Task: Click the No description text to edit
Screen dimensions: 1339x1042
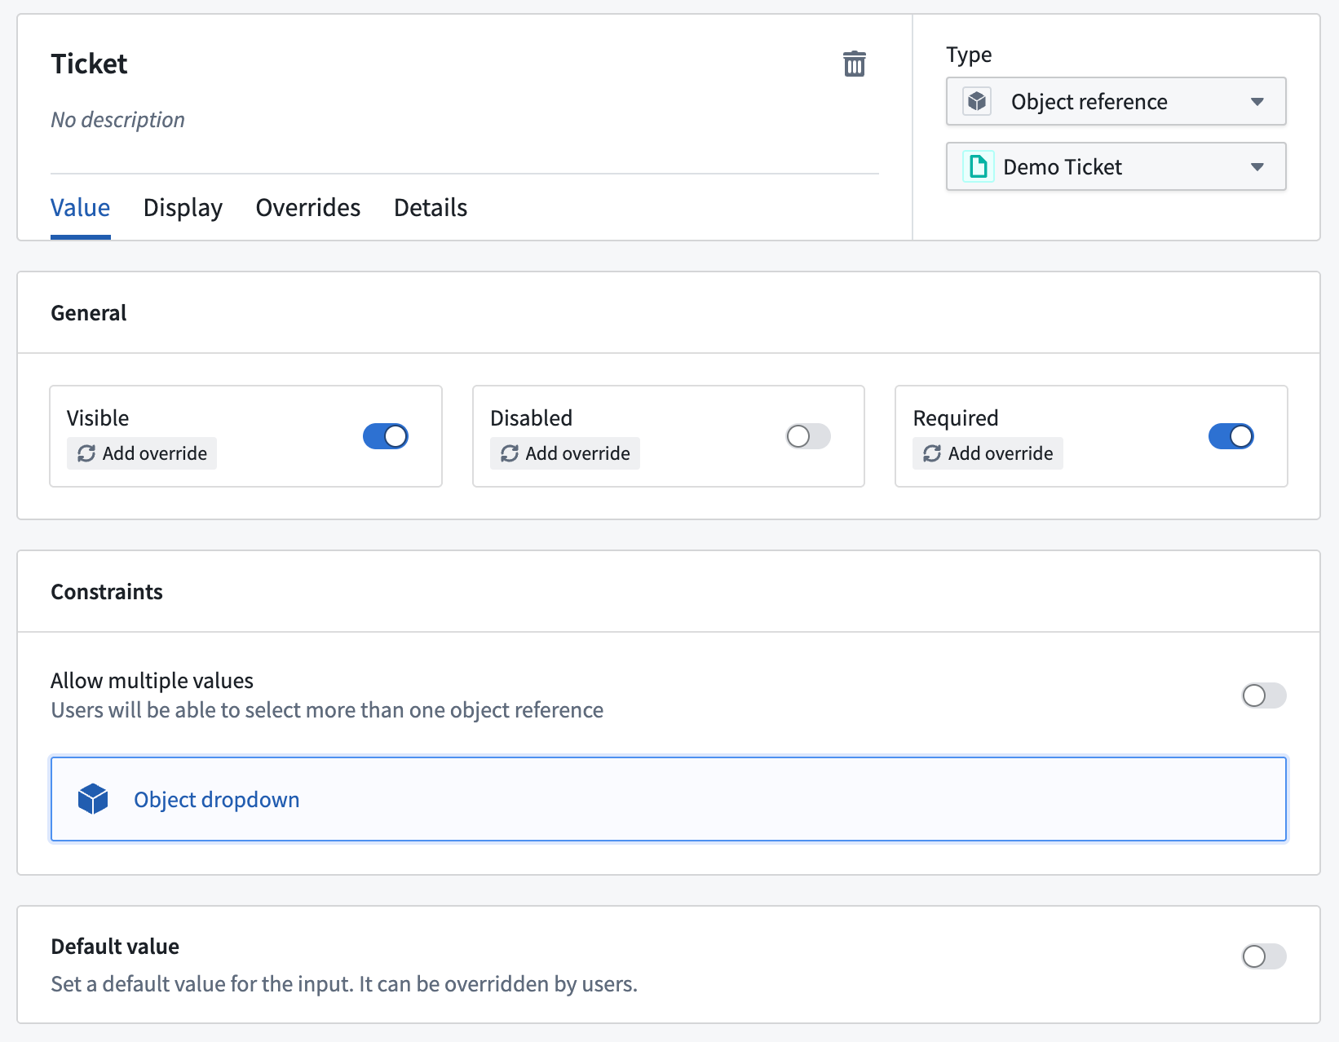Action: click(x=118, y=120)
